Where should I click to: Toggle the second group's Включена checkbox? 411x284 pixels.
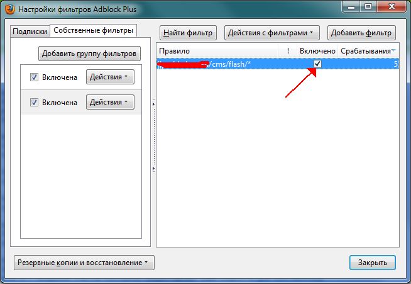(34, 102)
